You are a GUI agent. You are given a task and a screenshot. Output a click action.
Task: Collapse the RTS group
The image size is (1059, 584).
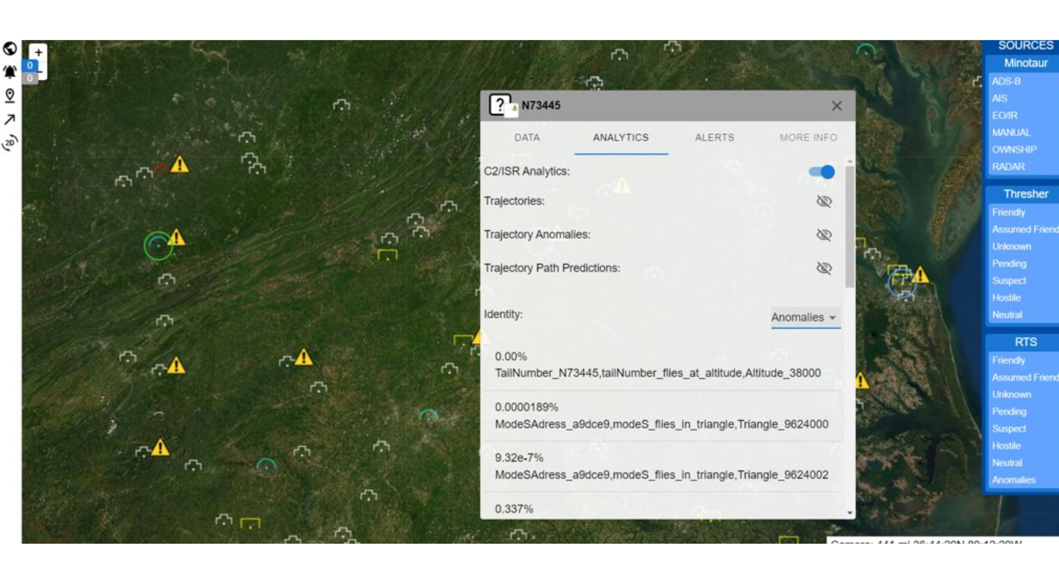[x=1025, y=342]
